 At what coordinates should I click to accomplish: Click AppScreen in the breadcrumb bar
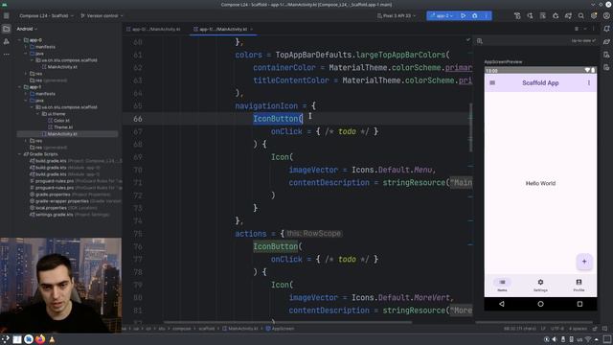point(280,329)
